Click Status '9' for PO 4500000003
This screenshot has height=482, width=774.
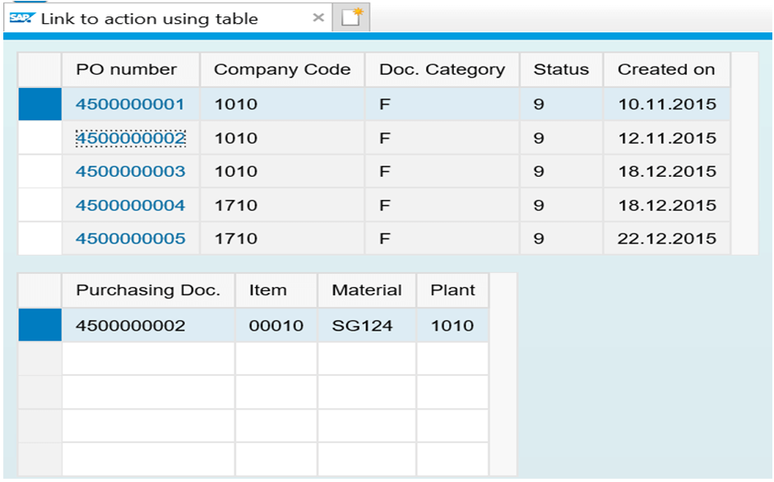561,171
